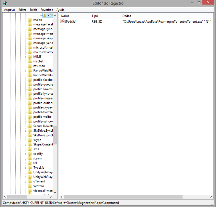Select the mailto key label
This screenshot has height=207, width=216.
[x=38, y=20]
